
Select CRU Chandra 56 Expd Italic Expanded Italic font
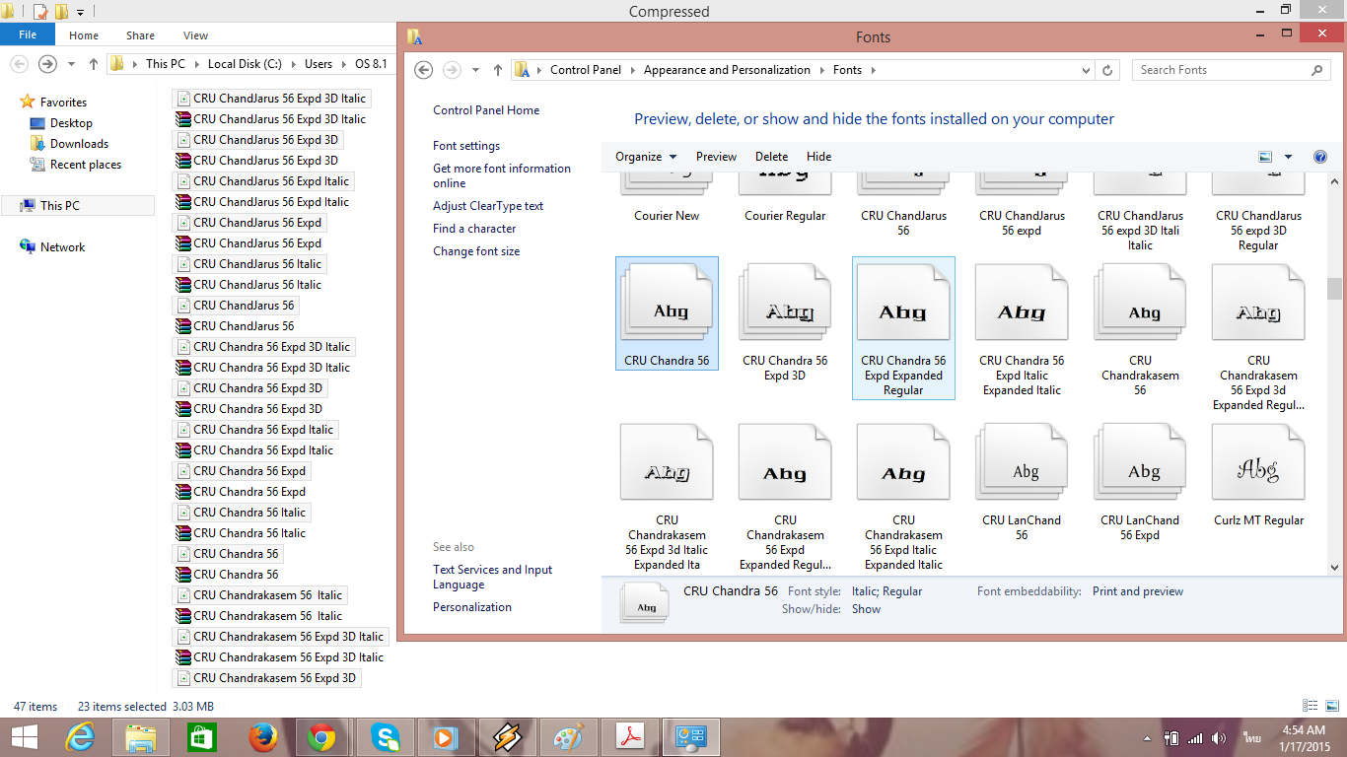click(1022, 329)
